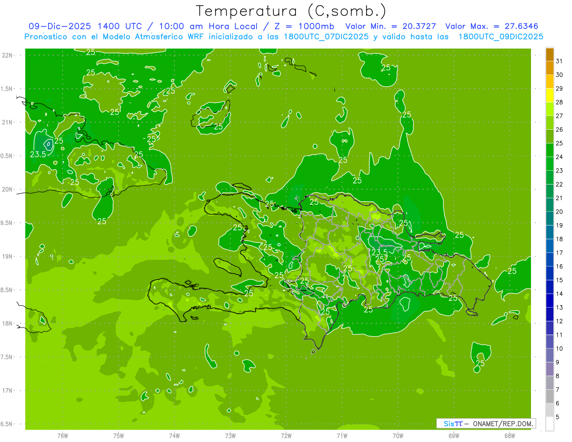Click the '23.5' contour label near 70W
The image size is (572, 442).
coord(380,252)
